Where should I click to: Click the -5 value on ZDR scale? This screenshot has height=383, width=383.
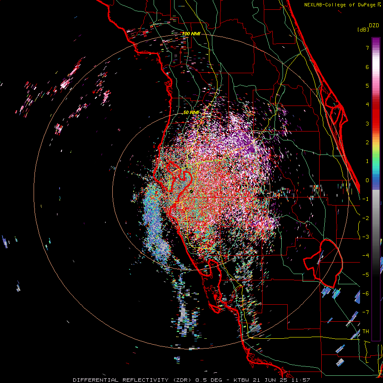click(366, 275)
